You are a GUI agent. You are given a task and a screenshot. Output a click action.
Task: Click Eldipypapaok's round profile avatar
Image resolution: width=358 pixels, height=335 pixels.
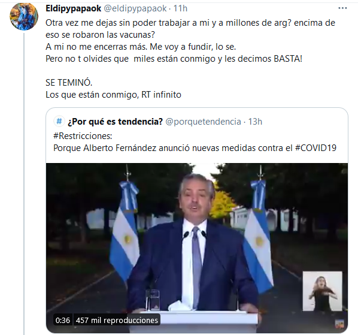pos(24,16)
